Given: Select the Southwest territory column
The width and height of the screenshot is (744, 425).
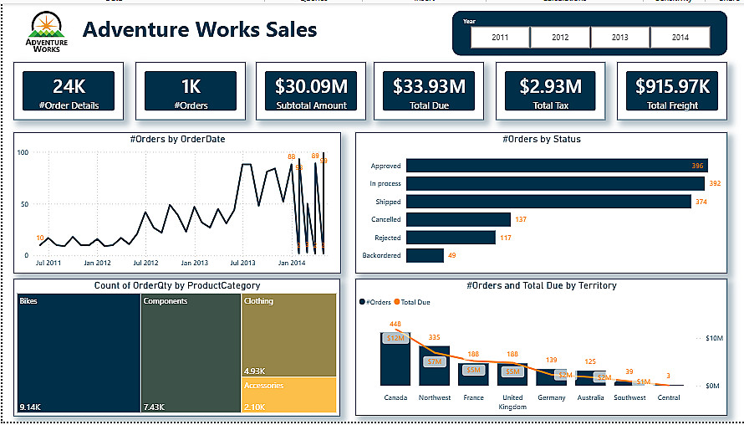Looking at the screenshot, I should pyautogui.click(x=629, y=383).
